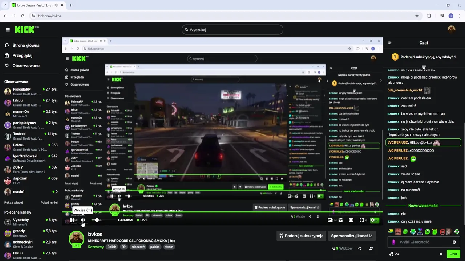465x261 pixels.
Task: Click the highlighted LVCIFERIUSZ HELLo @bvkos message
Action: [423, 143]
